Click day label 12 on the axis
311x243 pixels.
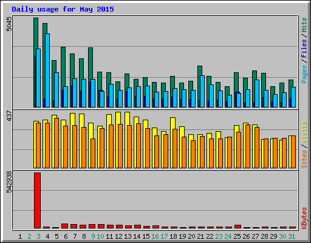(x=118, y=236)
